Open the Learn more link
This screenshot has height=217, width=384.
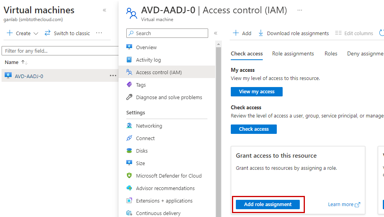(x=343, y=205)
